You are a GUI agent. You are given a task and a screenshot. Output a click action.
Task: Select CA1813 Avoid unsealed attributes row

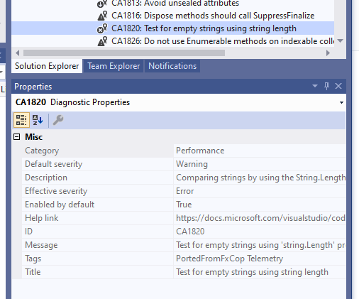tap(172, 4)
